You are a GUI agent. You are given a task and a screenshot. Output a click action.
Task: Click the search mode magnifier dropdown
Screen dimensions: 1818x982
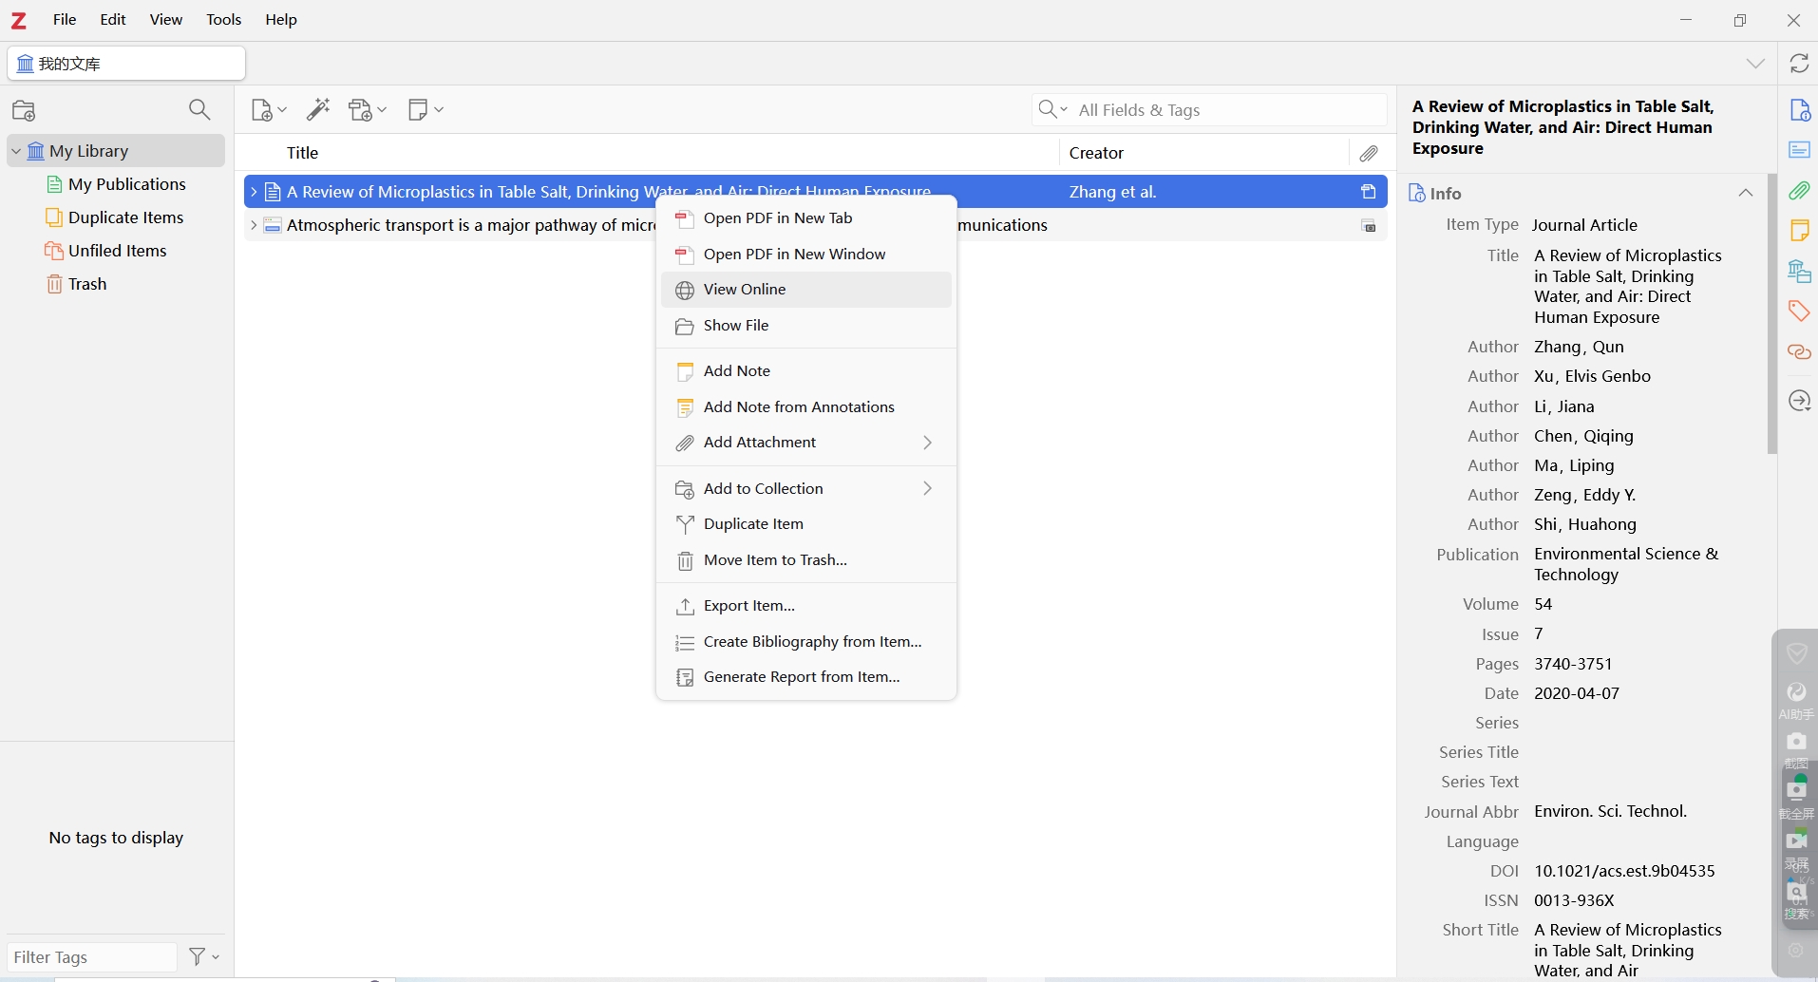click(x=1052, y=110)
